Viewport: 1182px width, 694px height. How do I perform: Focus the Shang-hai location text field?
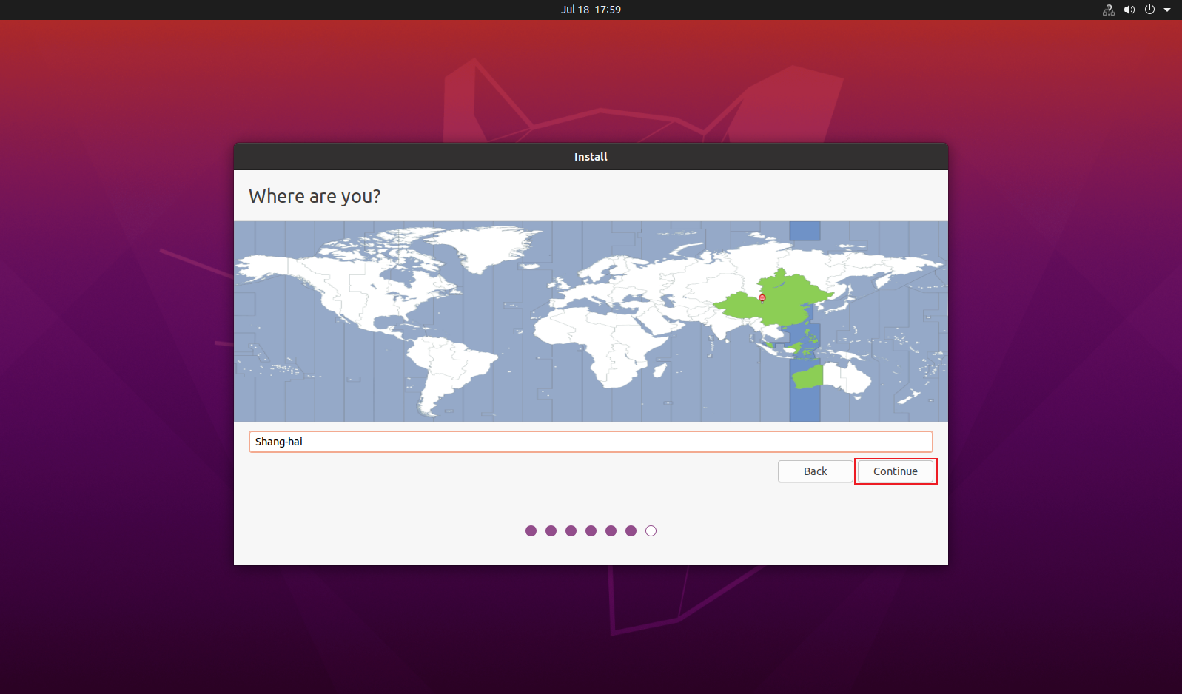tap(591, 442)
